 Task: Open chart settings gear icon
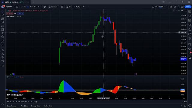pos(175,7)
